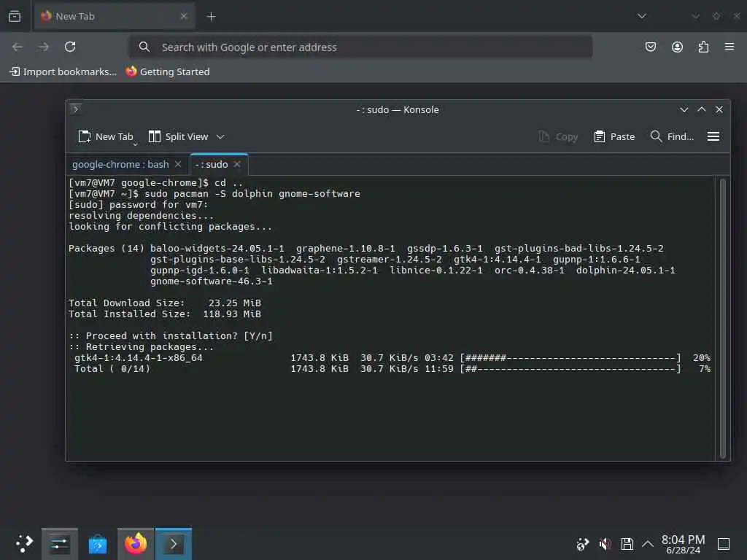Click Konsole New Tab button
Viewport: 747px width, 560px height.
pos(105,136)
